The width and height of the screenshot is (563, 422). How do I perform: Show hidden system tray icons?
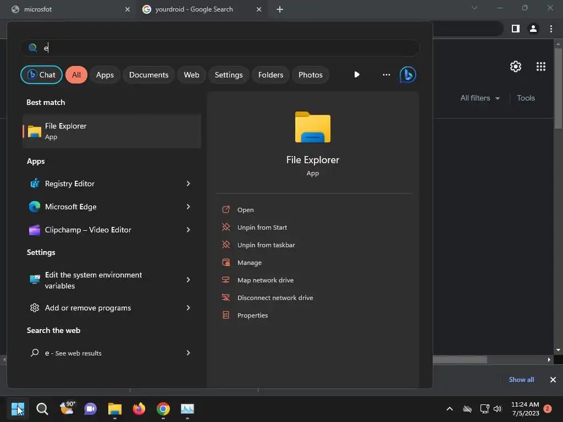tap(450, 409)
